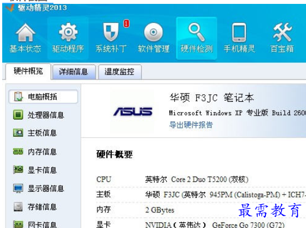Click the 处理器信息 chip icon

18,115
